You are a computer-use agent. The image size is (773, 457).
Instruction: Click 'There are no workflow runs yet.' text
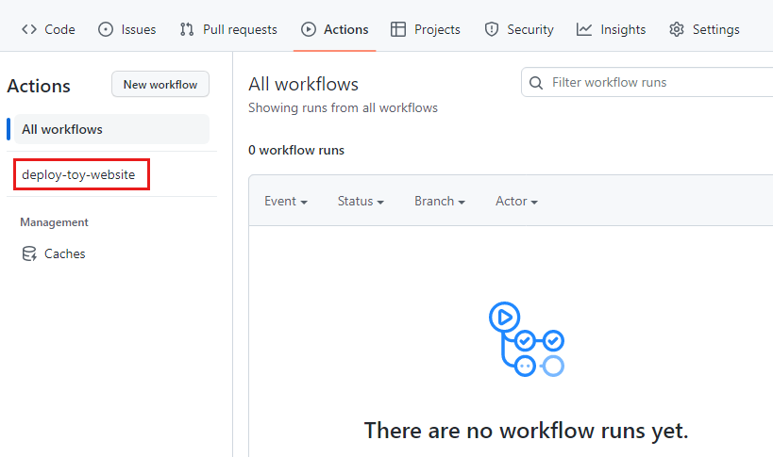[x=526, y=431]
